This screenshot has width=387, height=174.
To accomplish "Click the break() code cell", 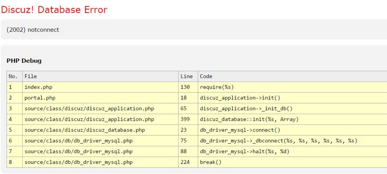I will [x=210, y=162].
